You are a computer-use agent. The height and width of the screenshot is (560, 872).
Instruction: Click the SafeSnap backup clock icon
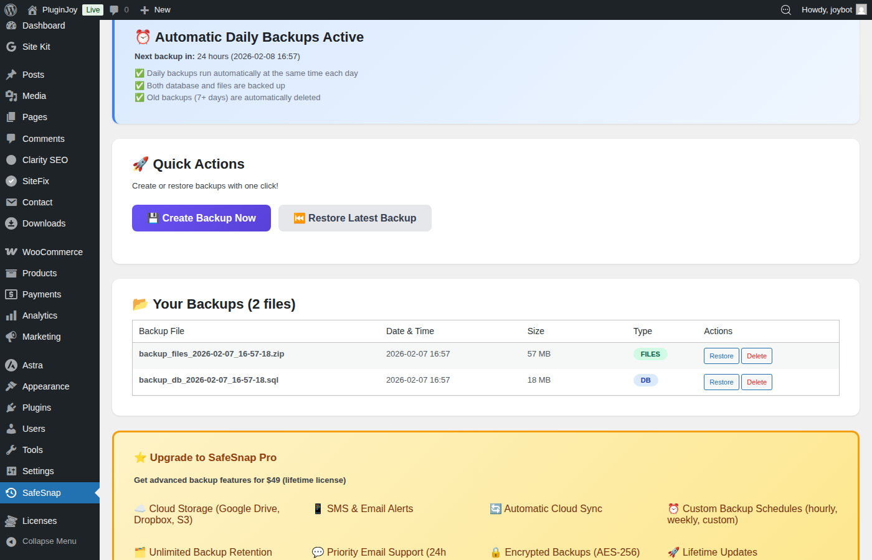click(x=11, y=493)
